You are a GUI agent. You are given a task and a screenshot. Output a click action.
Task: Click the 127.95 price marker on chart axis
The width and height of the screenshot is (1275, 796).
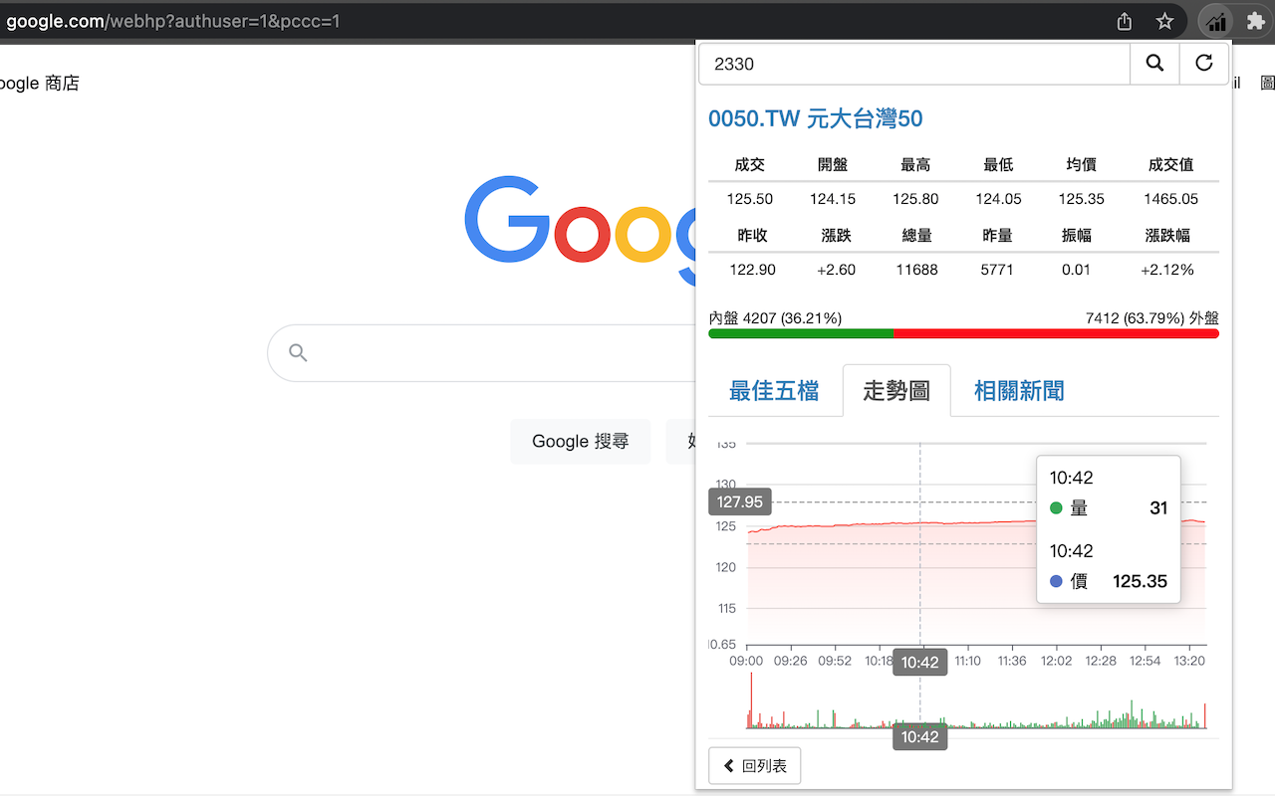(740, 502)
